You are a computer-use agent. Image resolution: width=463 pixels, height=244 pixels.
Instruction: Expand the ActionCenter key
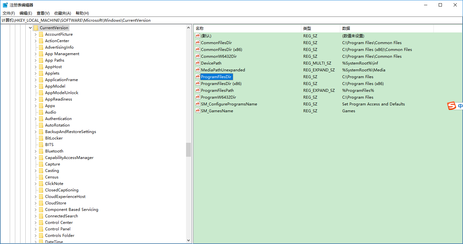[x=36, y=41]
